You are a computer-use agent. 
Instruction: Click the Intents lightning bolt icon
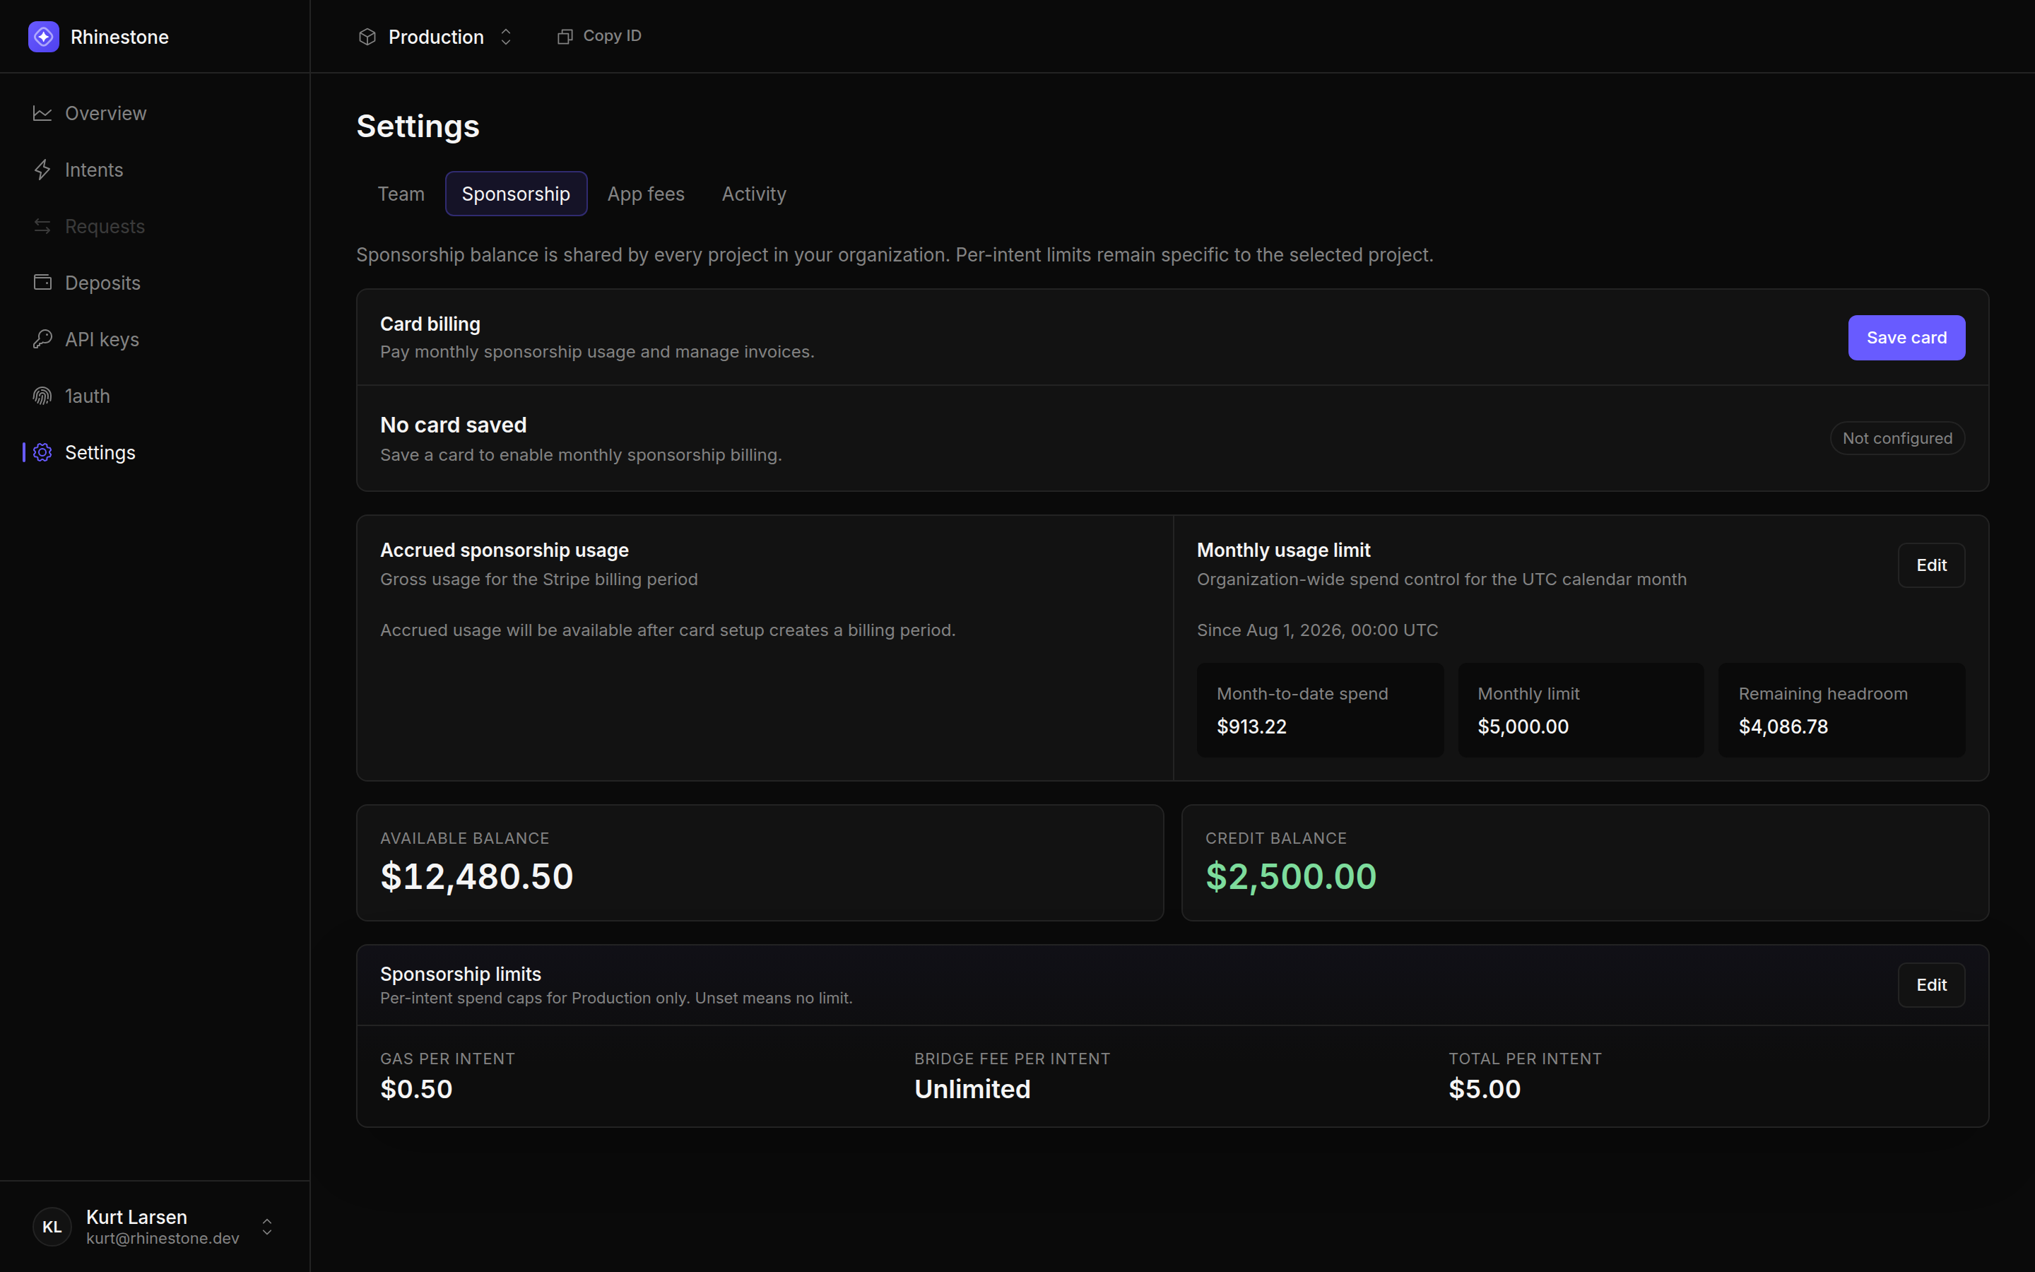coord(42,170)
